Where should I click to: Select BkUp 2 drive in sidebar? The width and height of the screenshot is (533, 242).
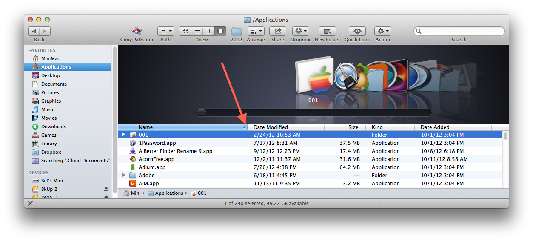point(68,189)
